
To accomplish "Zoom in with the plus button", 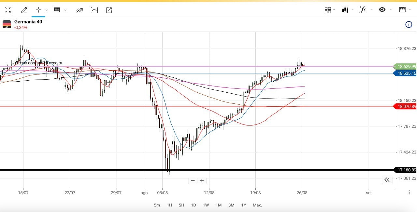I will (202, 181).
